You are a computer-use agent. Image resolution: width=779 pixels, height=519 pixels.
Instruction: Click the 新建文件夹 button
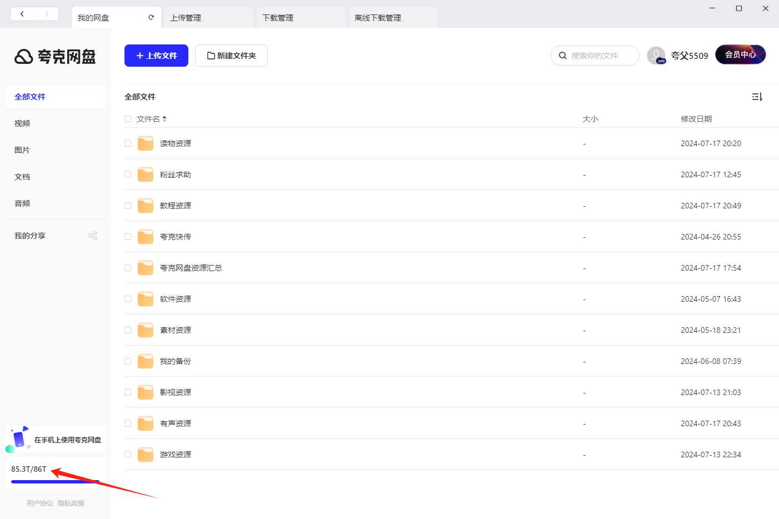(x=231, y=56)
